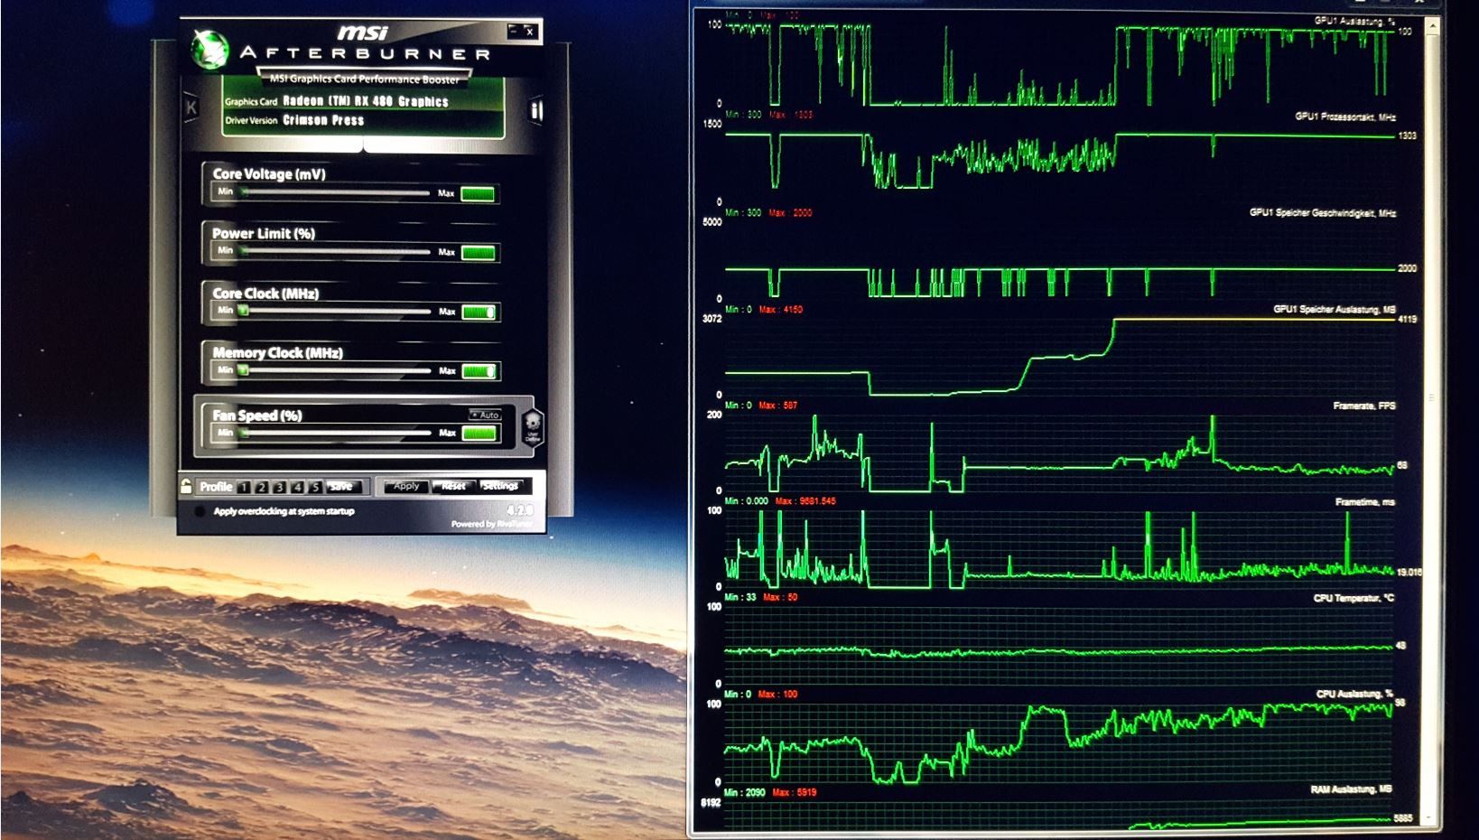Click the 'GPU1 Speicher Auslastung, MB' graph label
This screenshot has height=840, width=1479.
click(x=1335, y=309)
